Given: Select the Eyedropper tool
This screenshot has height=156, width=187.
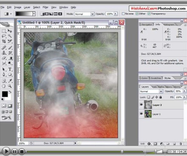Looking at the screenshot, I should (10, 81).
